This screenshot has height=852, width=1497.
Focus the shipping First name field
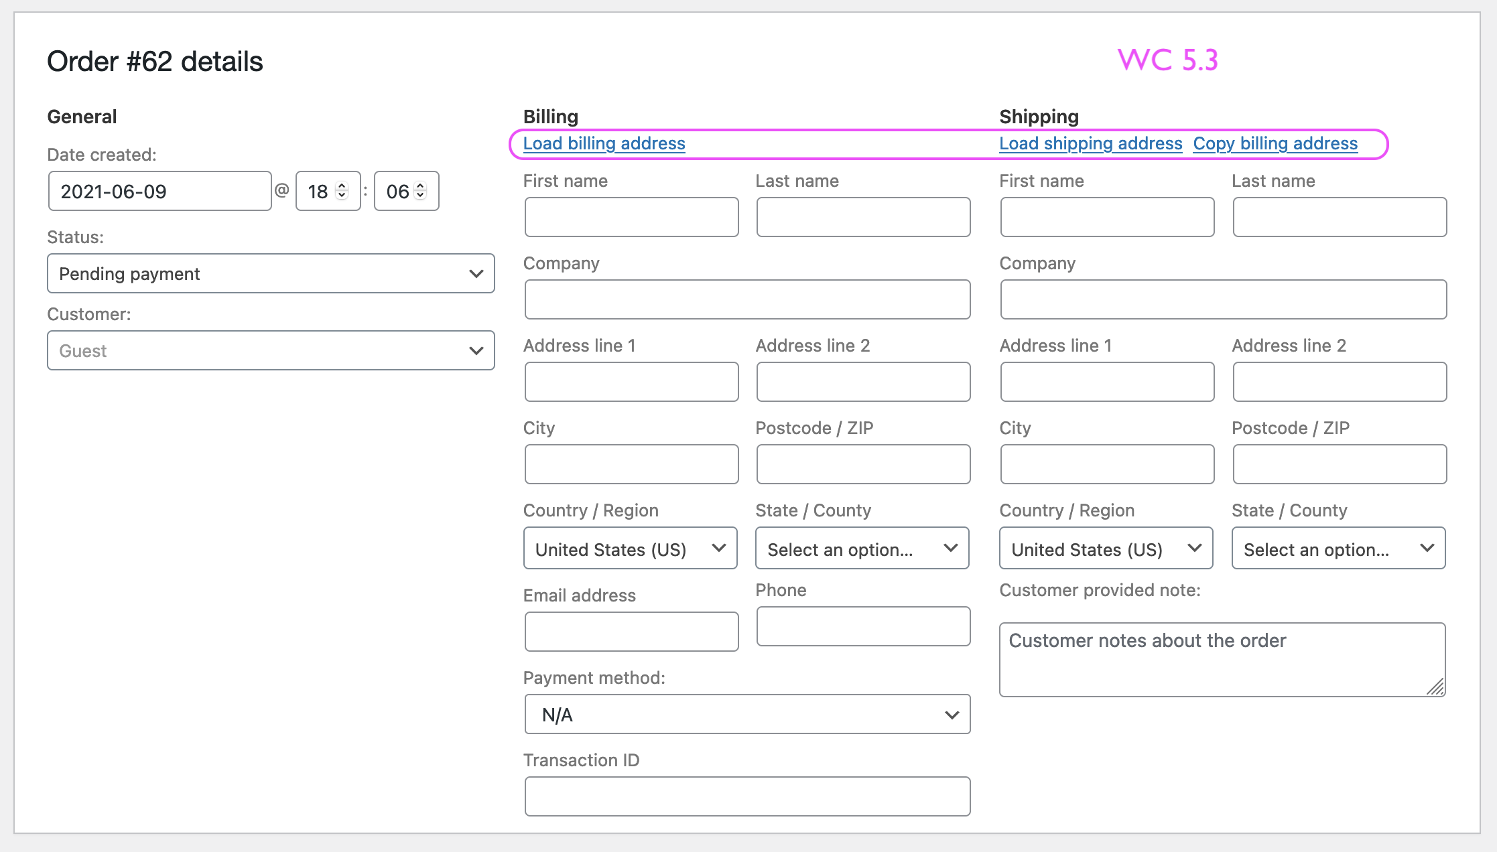1108,217
